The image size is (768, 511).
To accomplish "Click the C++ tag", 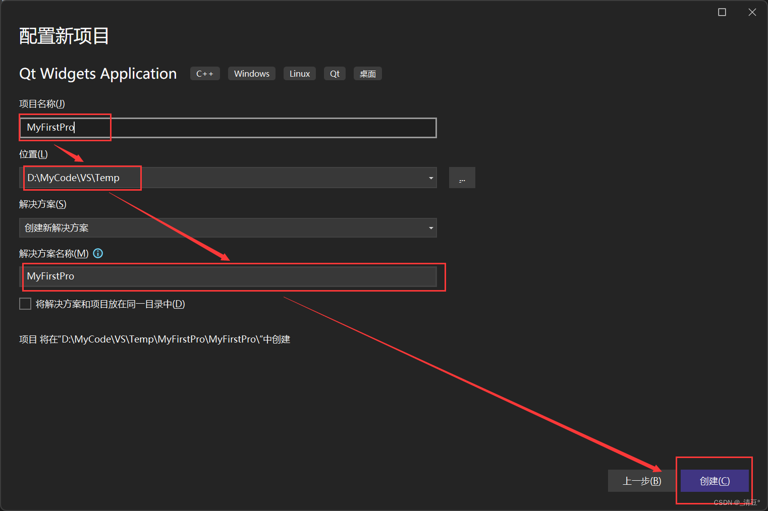I will click(x=205, y=74).
